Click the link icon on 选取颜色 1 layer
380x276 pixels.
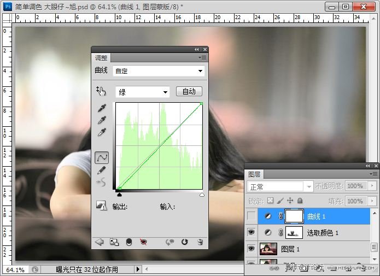280,233
